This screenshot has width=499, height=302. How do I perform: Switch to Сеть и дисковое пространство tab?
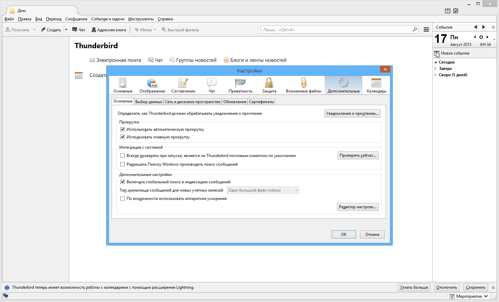(x=193, y=102)
